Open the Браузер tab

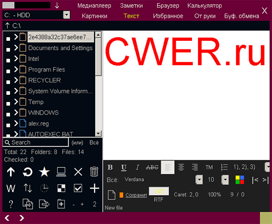(168, 6)
